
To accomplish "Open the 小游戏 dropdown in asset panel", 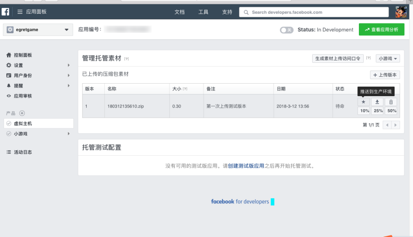I will point(387,58).
